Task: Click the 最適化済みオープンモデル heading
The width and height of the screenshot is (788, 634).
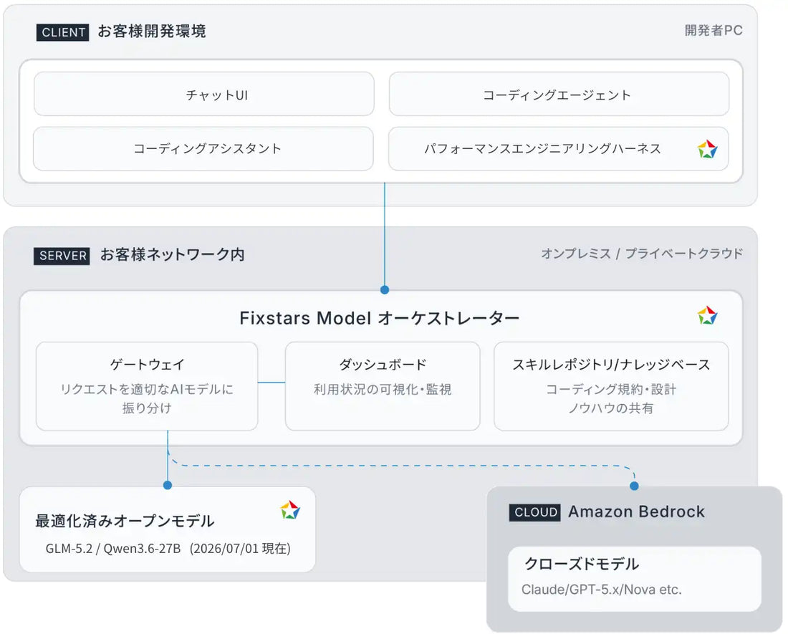Action: [x=125, y=521]
